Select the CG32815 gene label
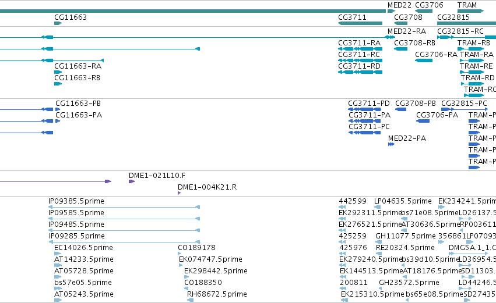496x303 pixels. tap(453, 17)
